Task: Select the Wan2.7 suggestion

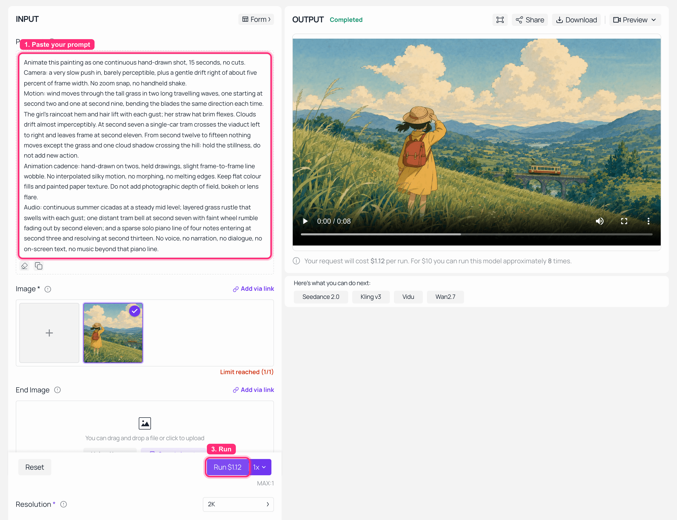Action: click(x=445, y=297)
